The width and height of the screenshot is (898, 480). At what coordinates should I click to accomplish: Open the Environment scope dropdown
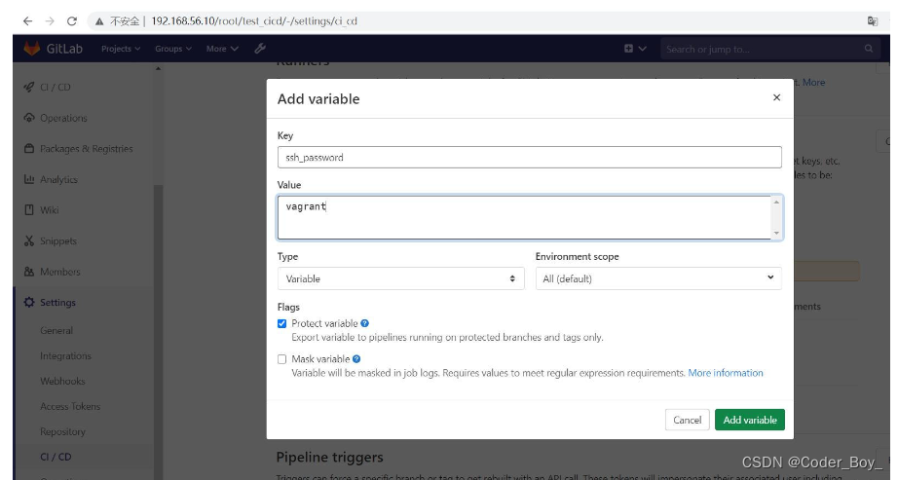(x=658, y=278)
